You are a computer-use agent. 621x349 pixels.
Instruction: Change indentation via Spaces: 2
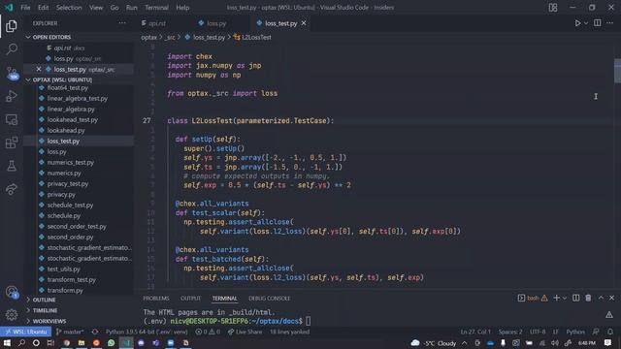pyautogui.click(x=510, y=332)
